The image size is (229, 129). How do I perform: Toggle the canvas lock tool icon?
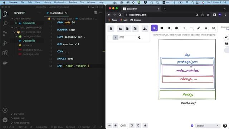pyautogui.click(x=226, y=37)
